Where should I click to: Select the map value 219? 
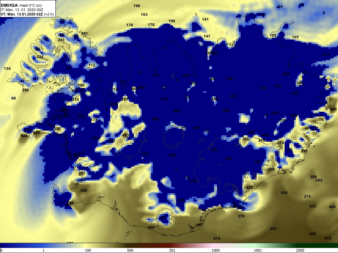click(x=262, y=140)
